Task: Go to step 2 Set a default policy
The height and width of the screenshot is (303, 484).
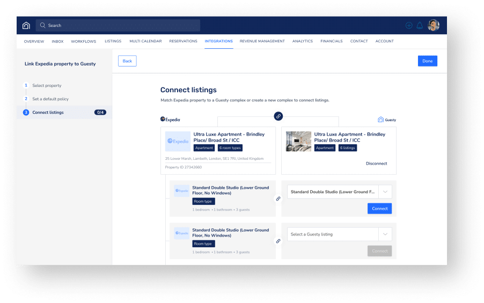Action: pos(50,99)
